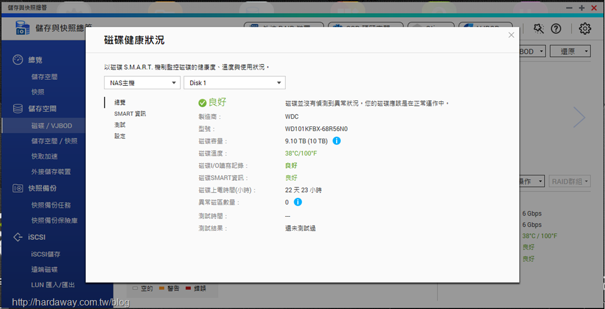Open help via the question mark icon

555,28
